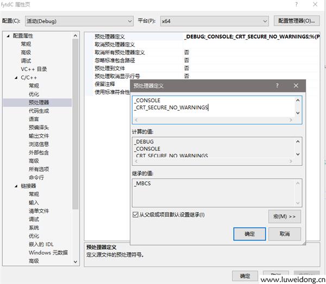The height and width of the screenshot is (284, 326).
Task: Click the ? help icon in 预处理器定义 dialog
Action: (277, 86)
